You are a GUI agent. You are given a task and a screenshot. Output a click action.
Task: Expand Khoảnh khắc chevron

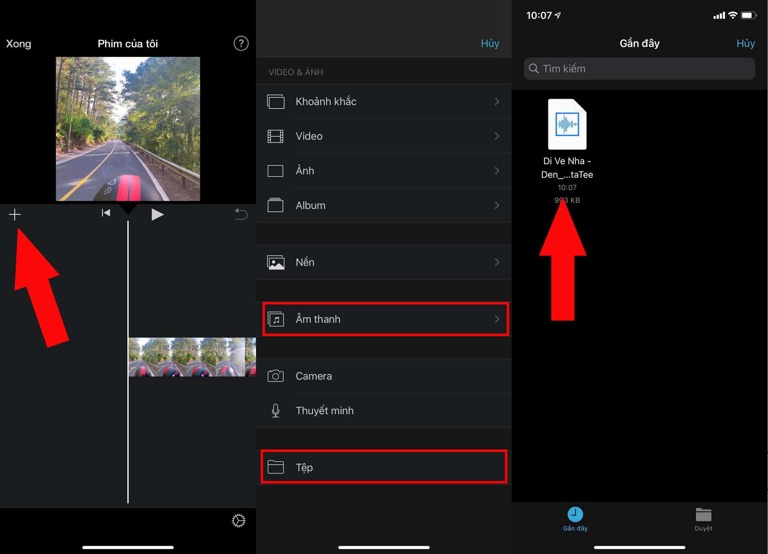click(497, 102)
